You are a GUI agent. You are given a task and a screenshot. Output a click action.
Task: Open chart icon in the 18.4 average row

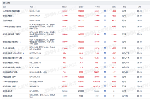coord(105,67)
